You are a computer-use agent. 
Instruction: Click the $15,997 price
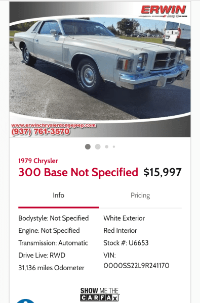163,172
